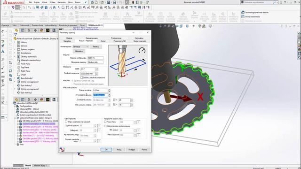The height and width of the screenshot is (169, 301).
Task: Confirm dialog with OK button
Action: [106, 149]
